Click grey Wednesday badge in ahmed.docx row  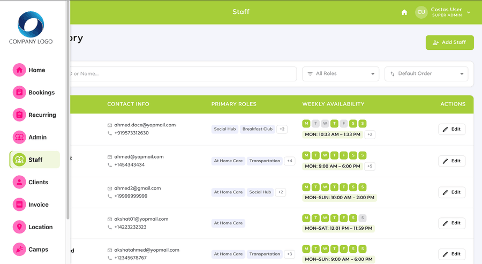[325, 124]
